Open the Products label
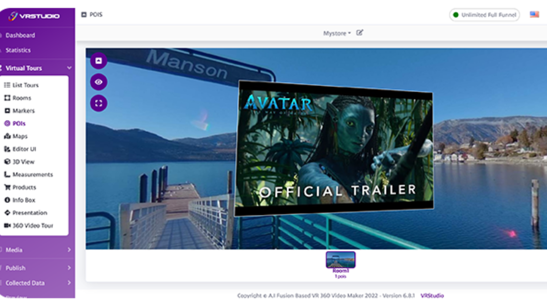 tap(24, 187)
